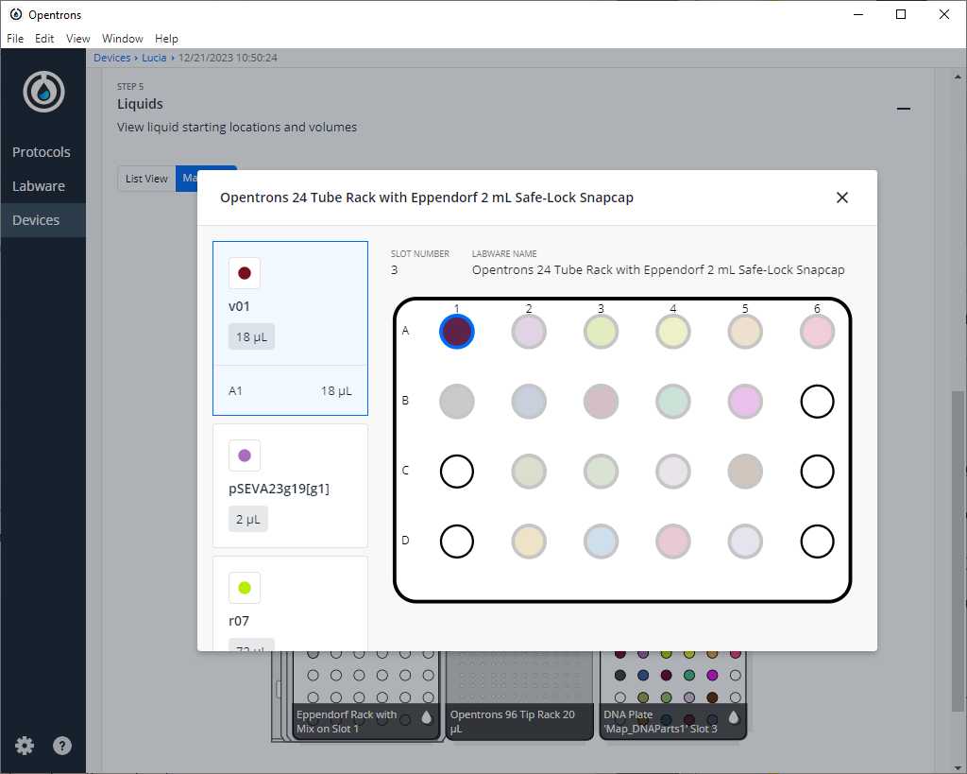Open the File menu
This screenshot has width=967, height=774.
[16, 39]
